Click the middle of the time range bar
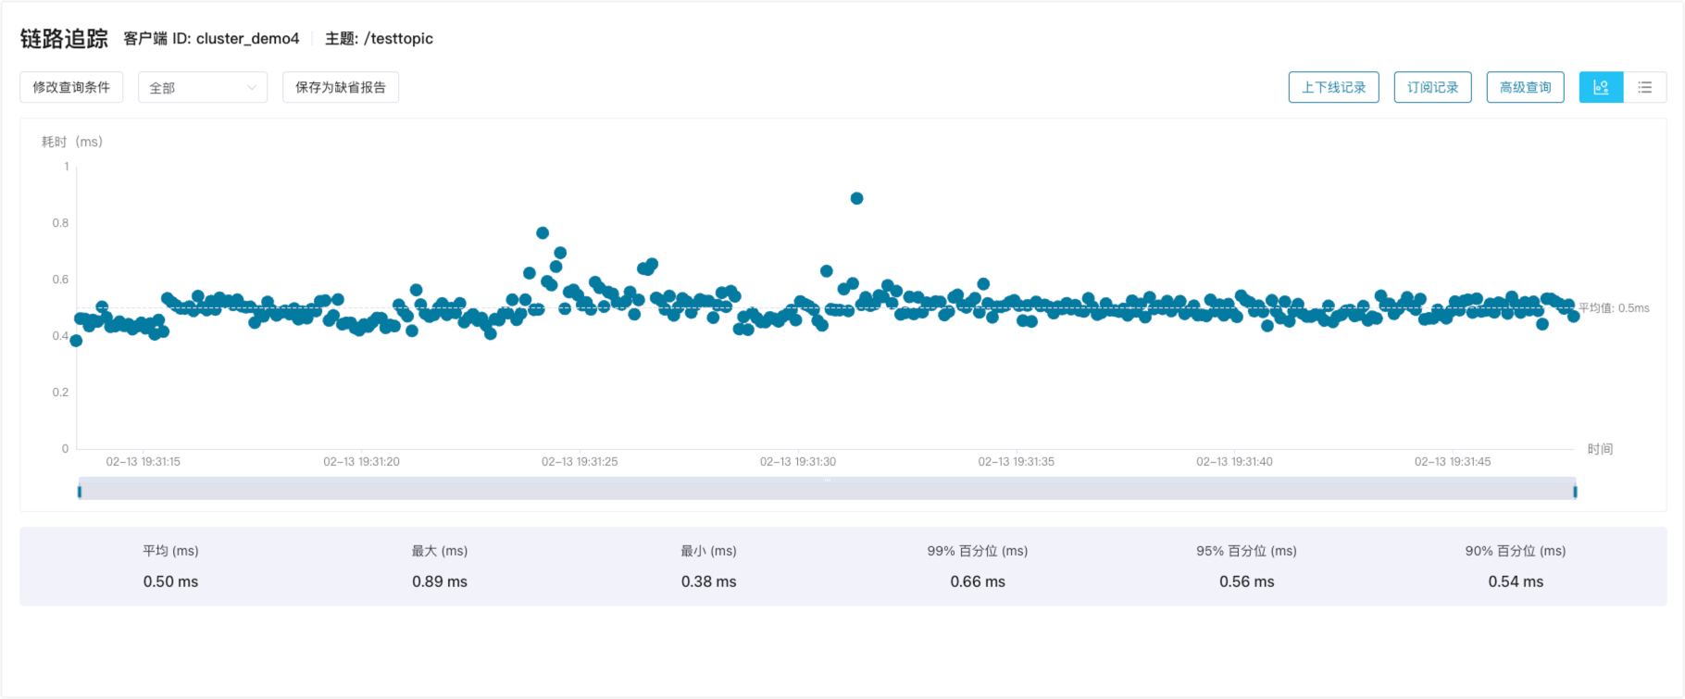1685x699 pixels. 827,489
